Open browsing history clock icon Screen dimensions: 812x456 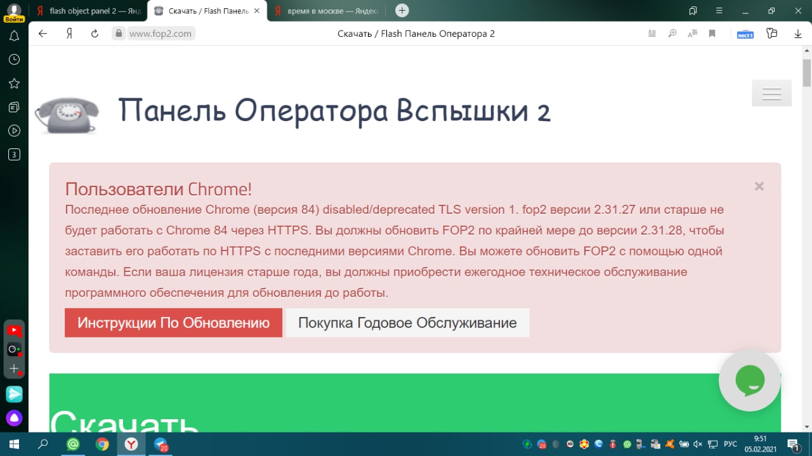(14, 60)
